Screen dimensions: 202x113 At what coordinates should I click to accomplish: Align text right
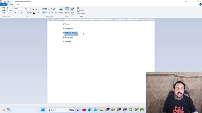[x=50, y=13]
